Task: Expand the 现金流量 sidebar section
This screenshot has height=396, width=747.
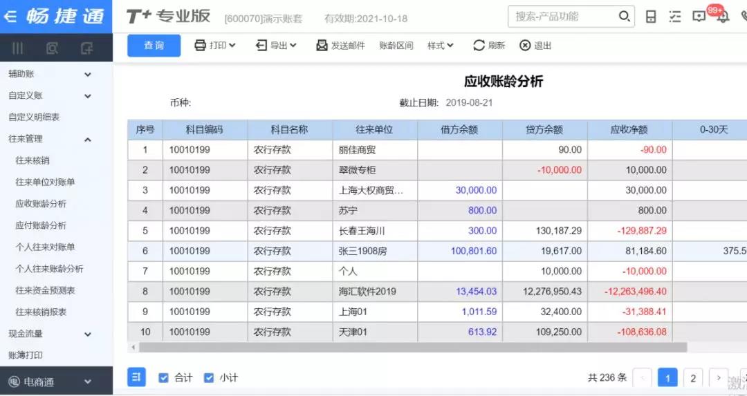Action: point(87,334)
